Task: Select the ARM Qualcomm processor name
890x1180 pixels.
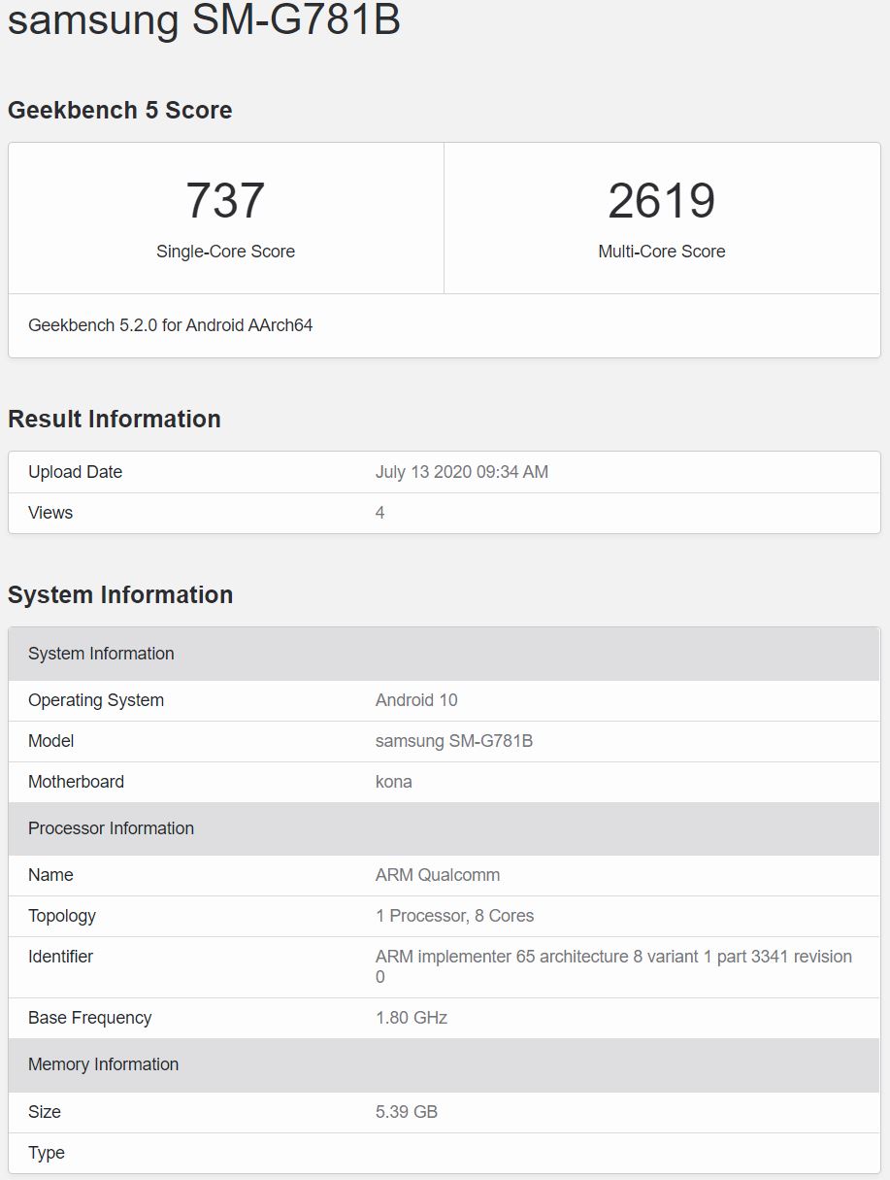Action: 437,875
